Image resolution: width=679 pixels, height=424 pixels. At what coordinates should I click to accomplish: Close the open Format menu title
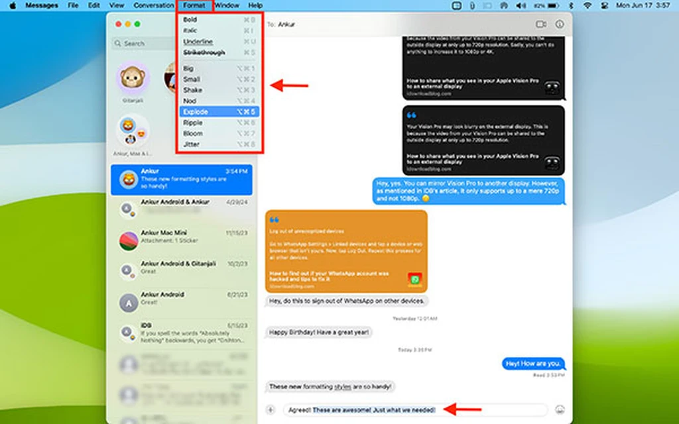194,5
